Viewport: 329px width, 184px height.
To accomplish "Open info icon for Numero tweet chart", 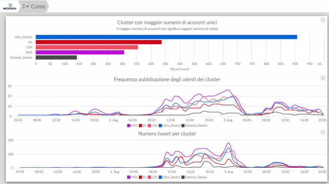I will click(323, 132).
